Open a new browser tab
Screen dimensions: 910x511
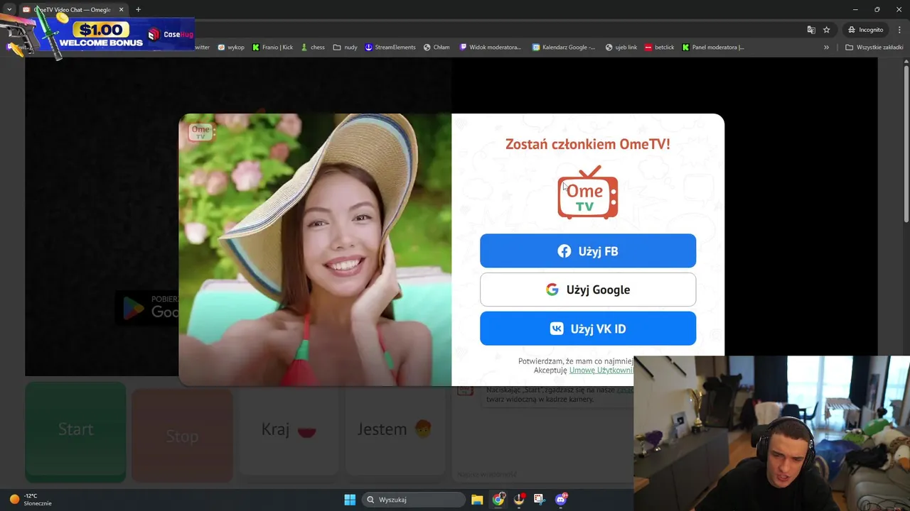coord(138,10)
